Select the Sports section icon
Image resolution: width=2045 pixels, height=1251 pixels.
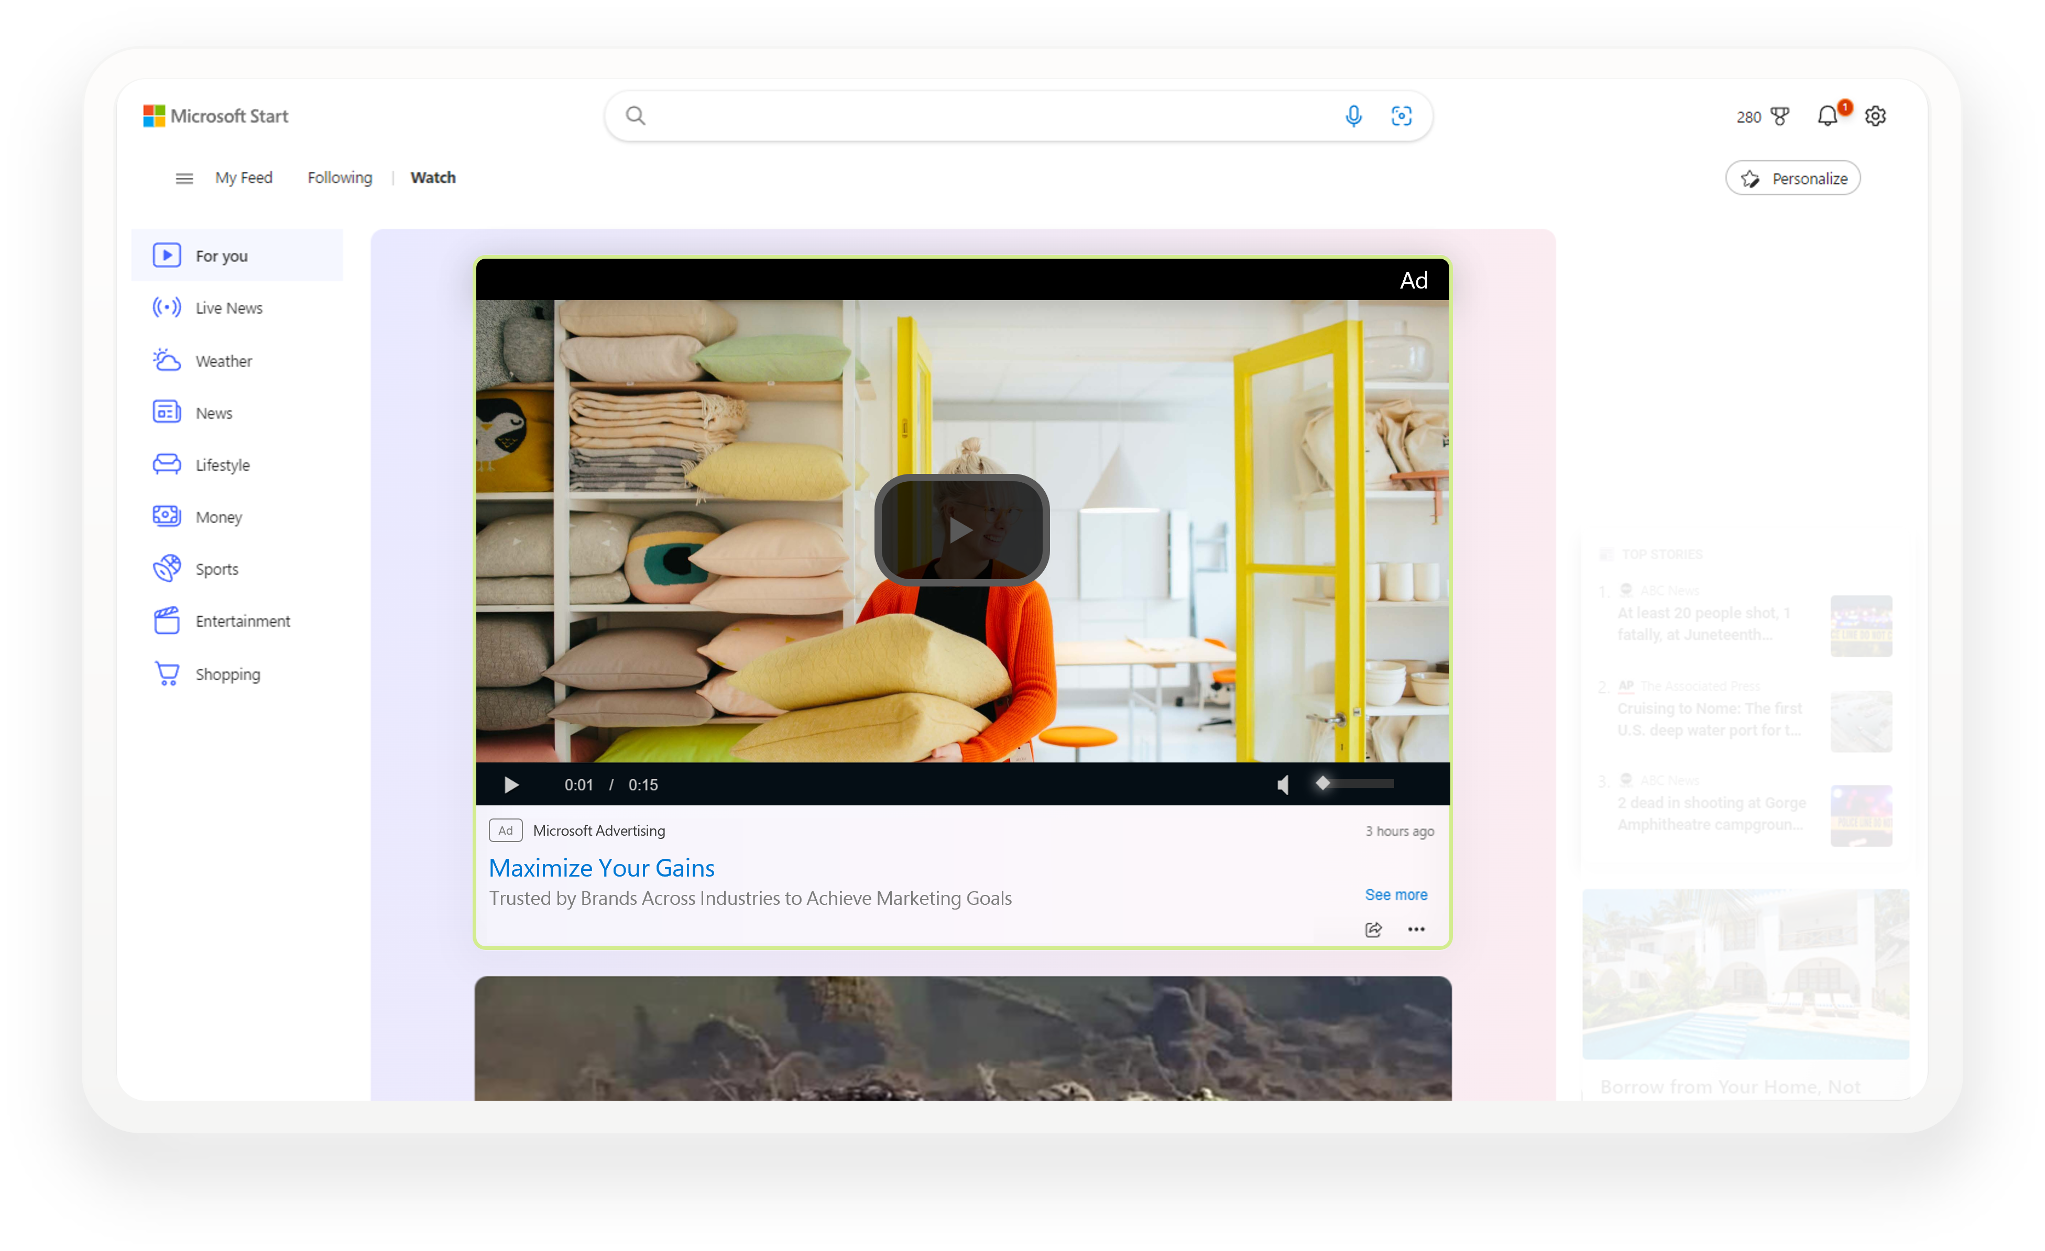tap(167, 568)
